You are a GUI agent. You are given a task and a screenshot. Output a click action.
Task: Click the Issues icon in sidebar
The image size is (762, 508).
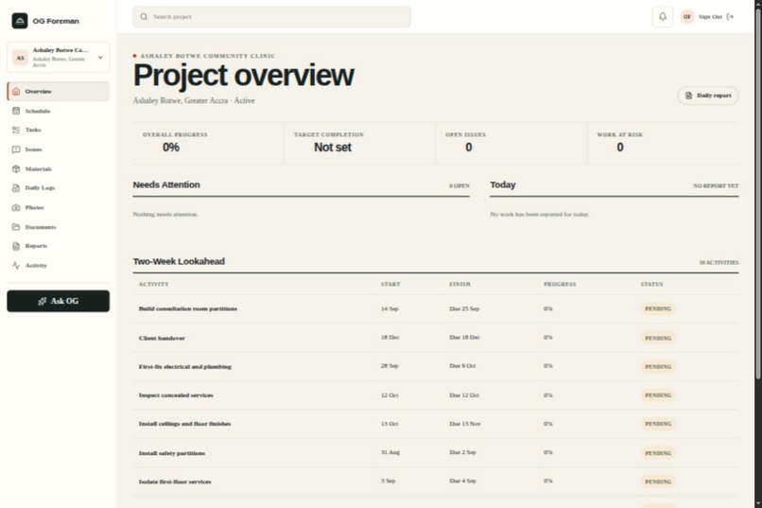[x=16, y=149]
